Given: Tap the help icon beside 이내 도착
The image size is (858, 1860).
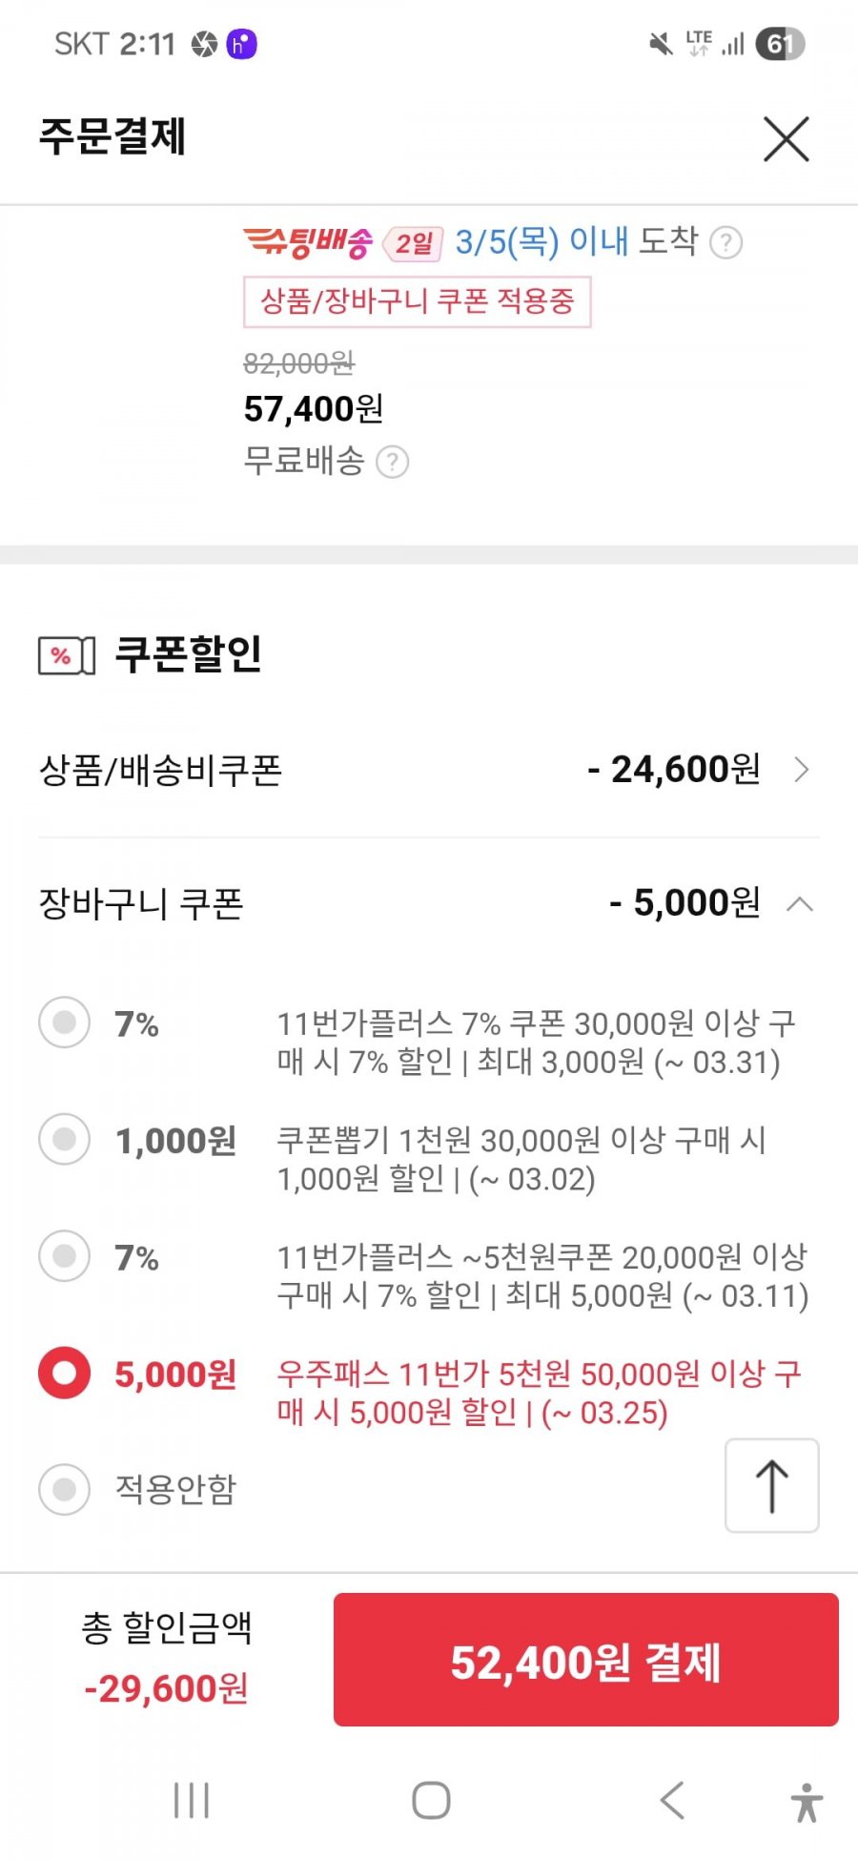Looking at the screenshot, I should pyautogui.click(x=726, y=243).
